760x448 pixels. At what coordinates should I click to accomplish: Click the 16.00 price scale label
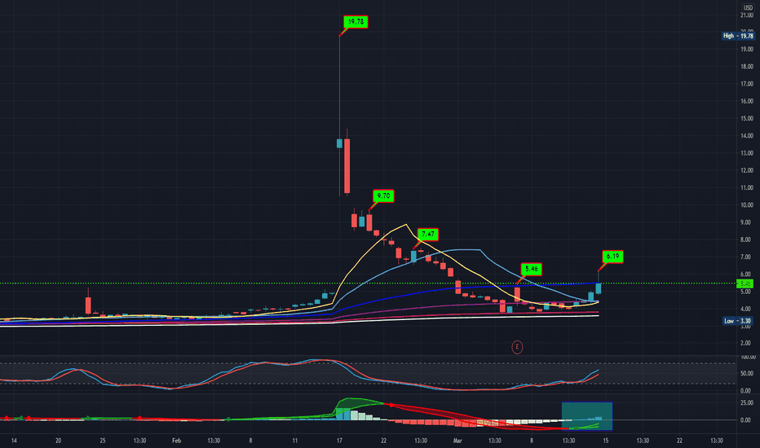[x=747, y=101]
